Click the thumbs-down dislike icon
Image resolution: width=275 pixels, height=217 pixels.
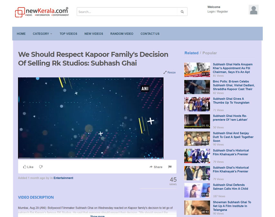coord(41,167)
